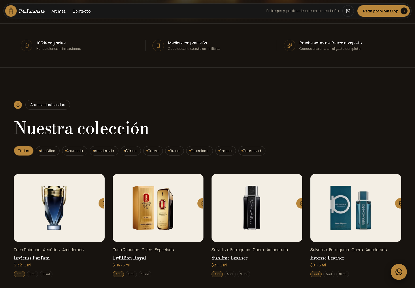Click the PerfumArte perfume bottle logo icon
The image size is (415, 288).
[11, 11]
